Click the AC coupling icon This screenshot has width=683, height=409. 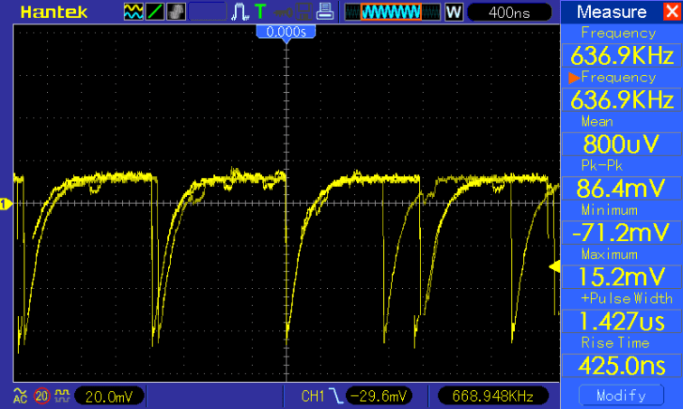pyautogui.click(x=20, y=395)
